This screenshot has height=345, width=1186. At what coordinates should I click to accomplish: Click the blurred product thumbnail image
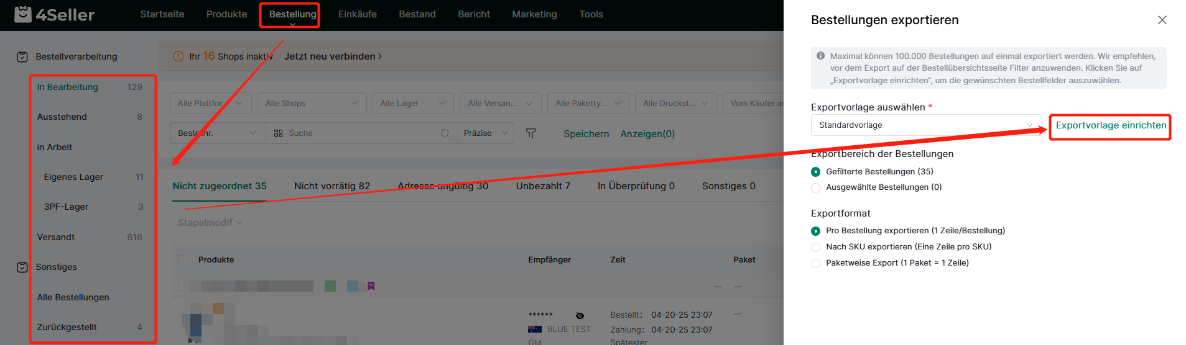pyautogui.click(x=203, y=323)
